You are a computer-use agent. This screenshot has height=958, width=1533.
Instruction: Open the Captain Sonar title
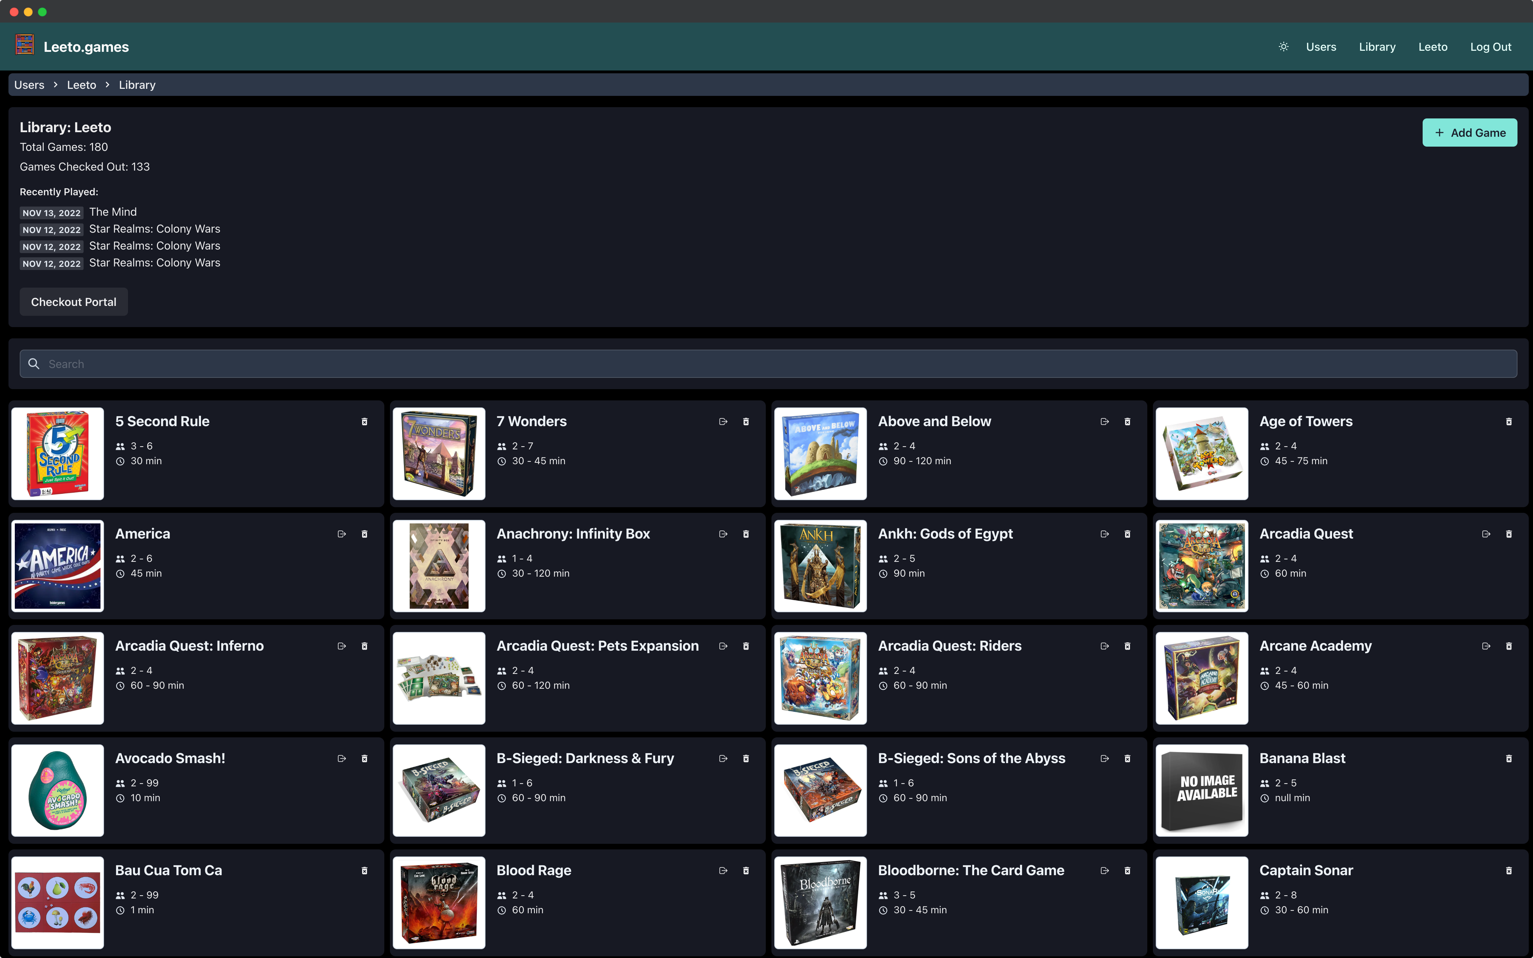(x=1306, y=871)
